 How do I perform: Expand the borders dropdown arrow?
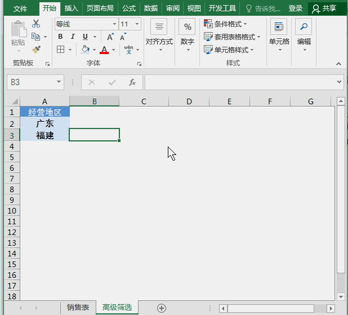70,50
